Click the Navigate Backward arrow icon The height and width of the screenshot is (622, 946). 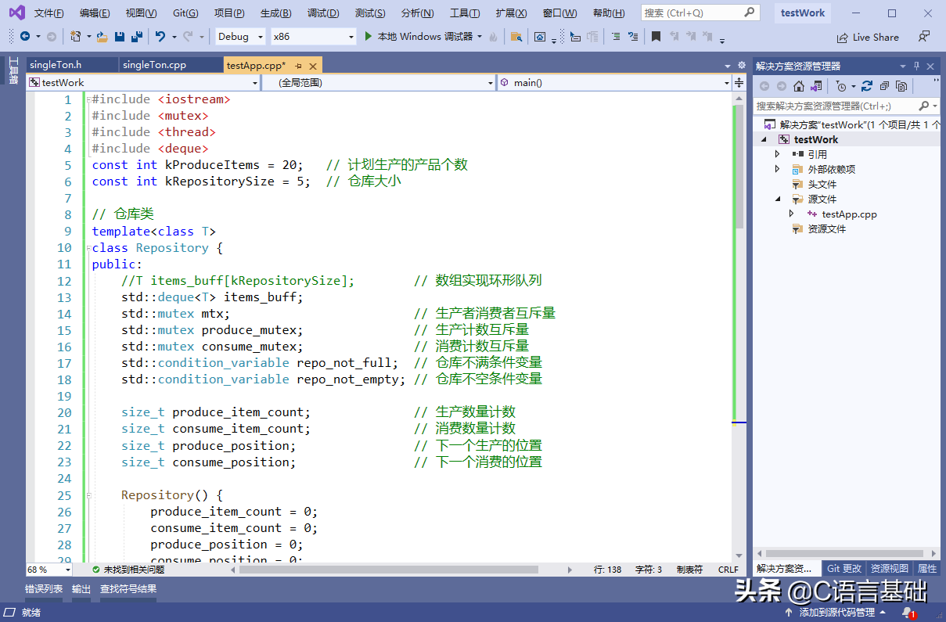(25, 37)
